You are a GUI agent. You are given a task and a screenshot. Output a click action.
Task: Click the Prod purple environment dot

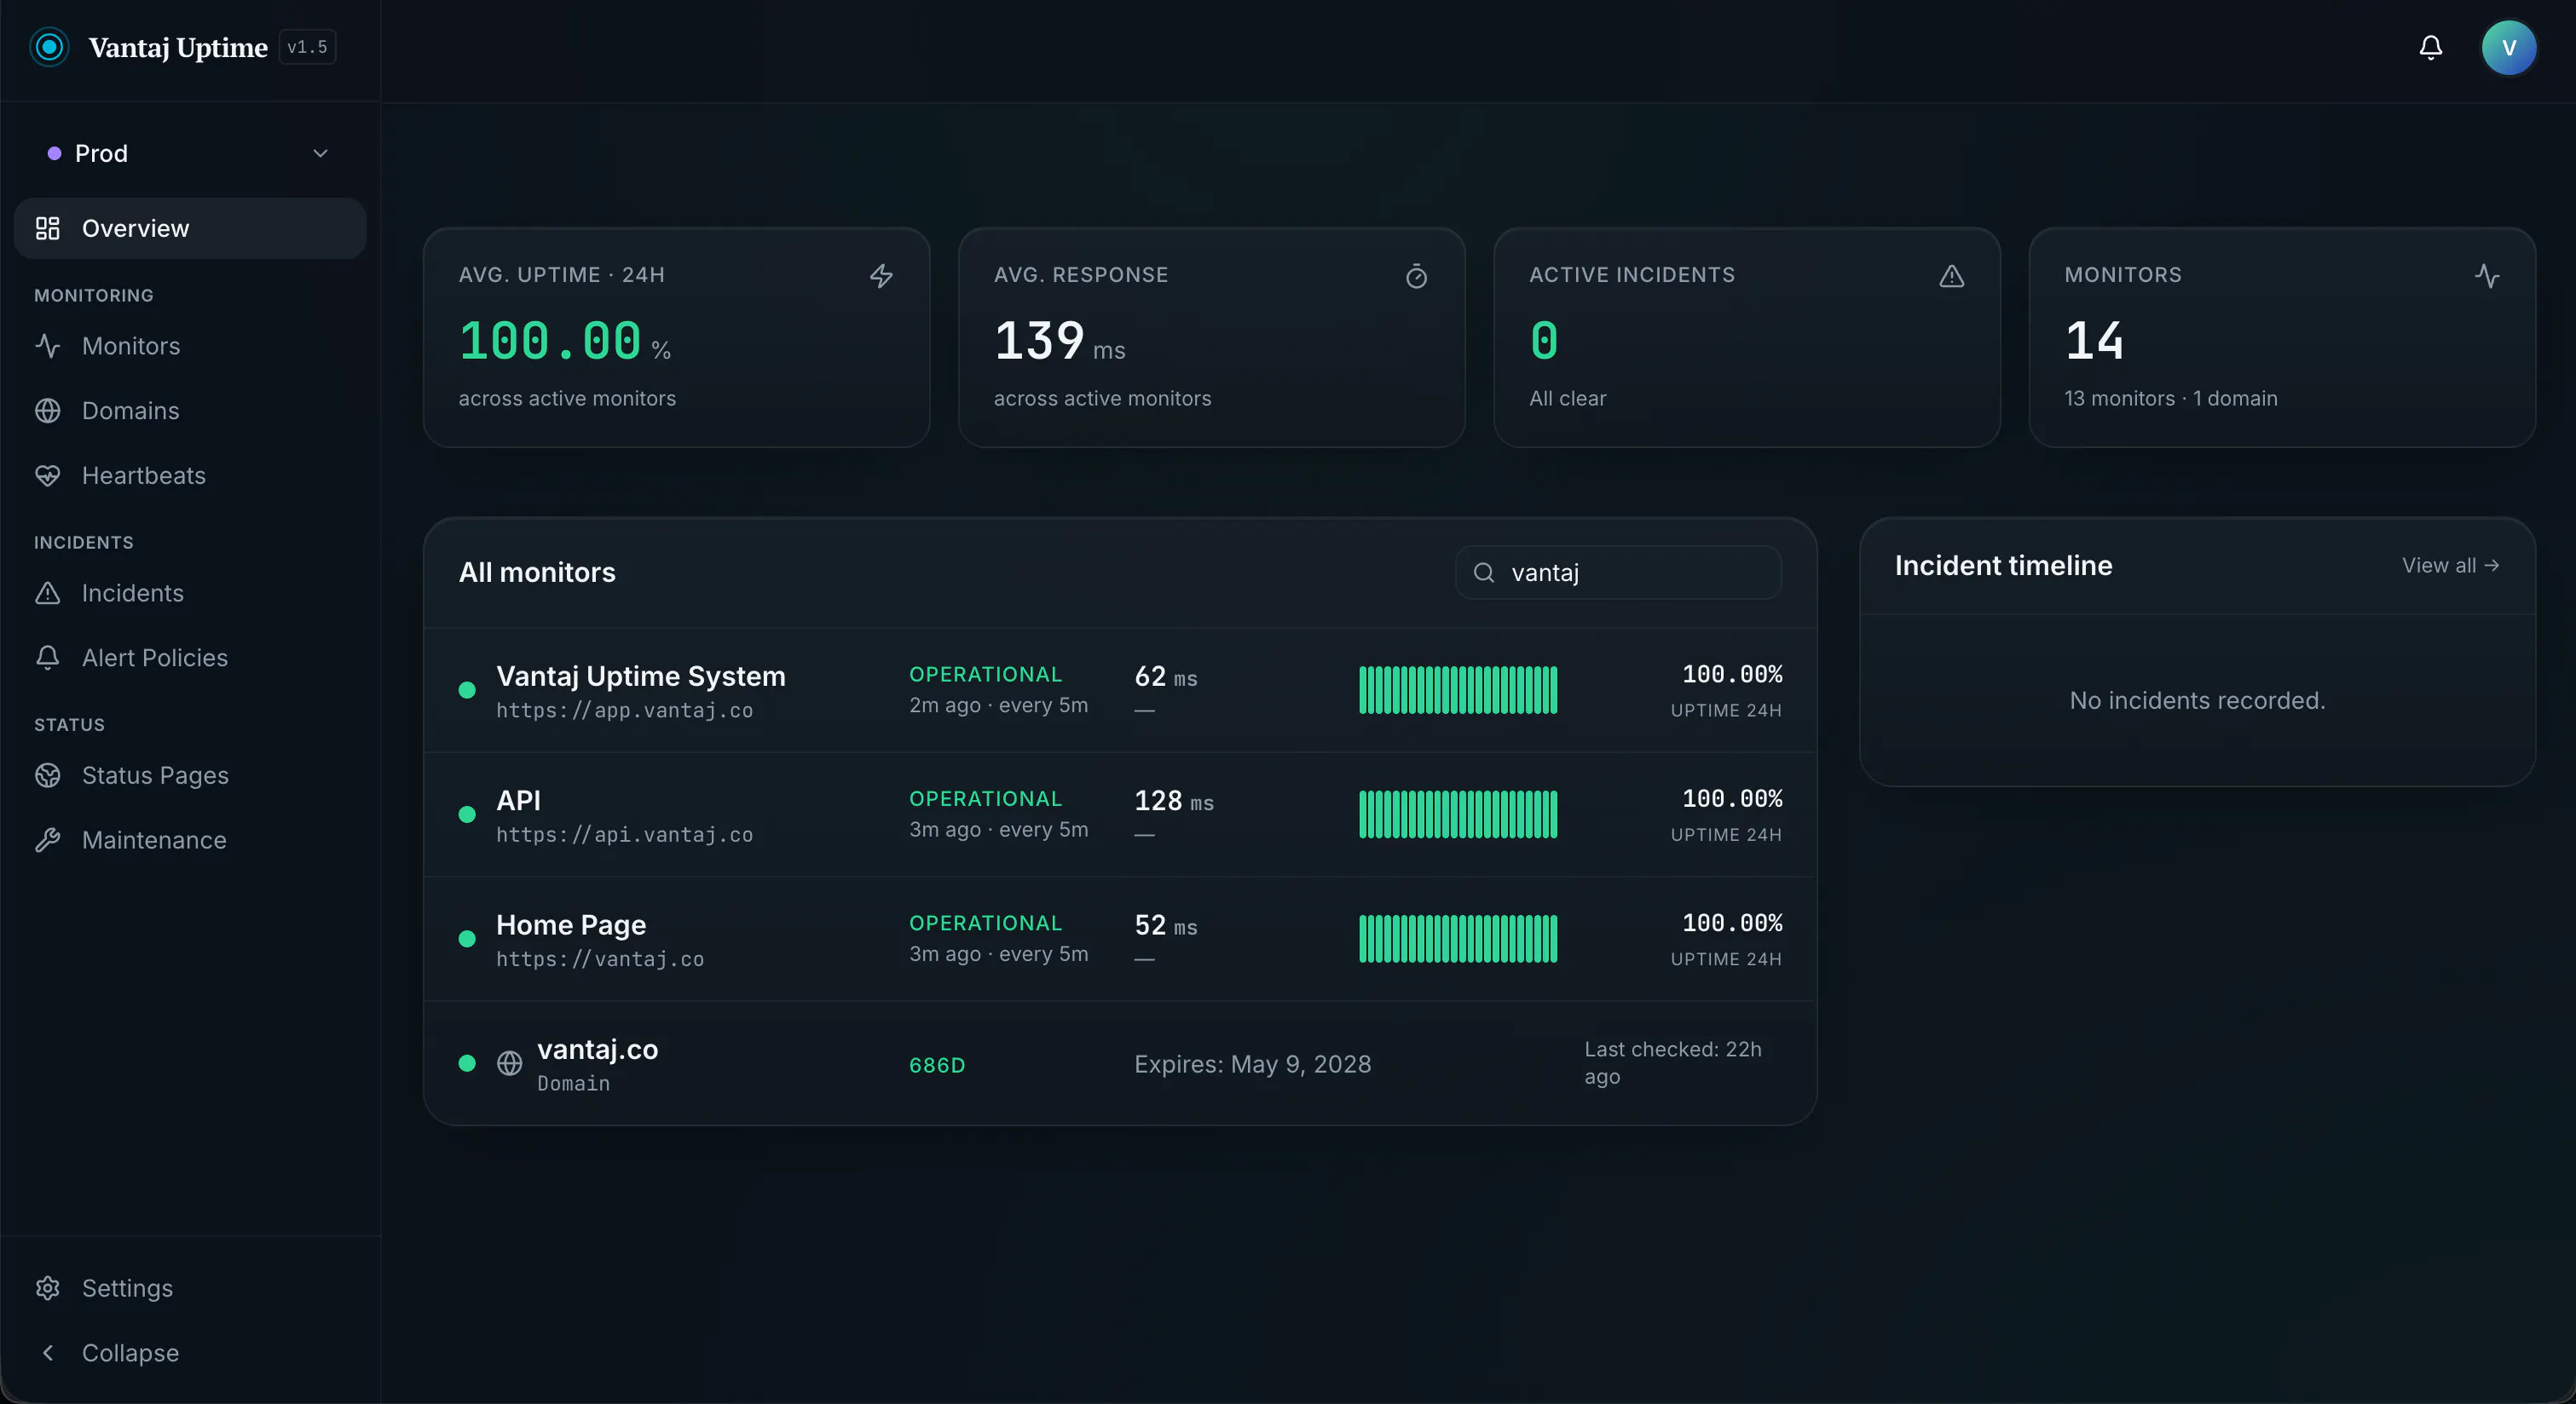(54, 152)
